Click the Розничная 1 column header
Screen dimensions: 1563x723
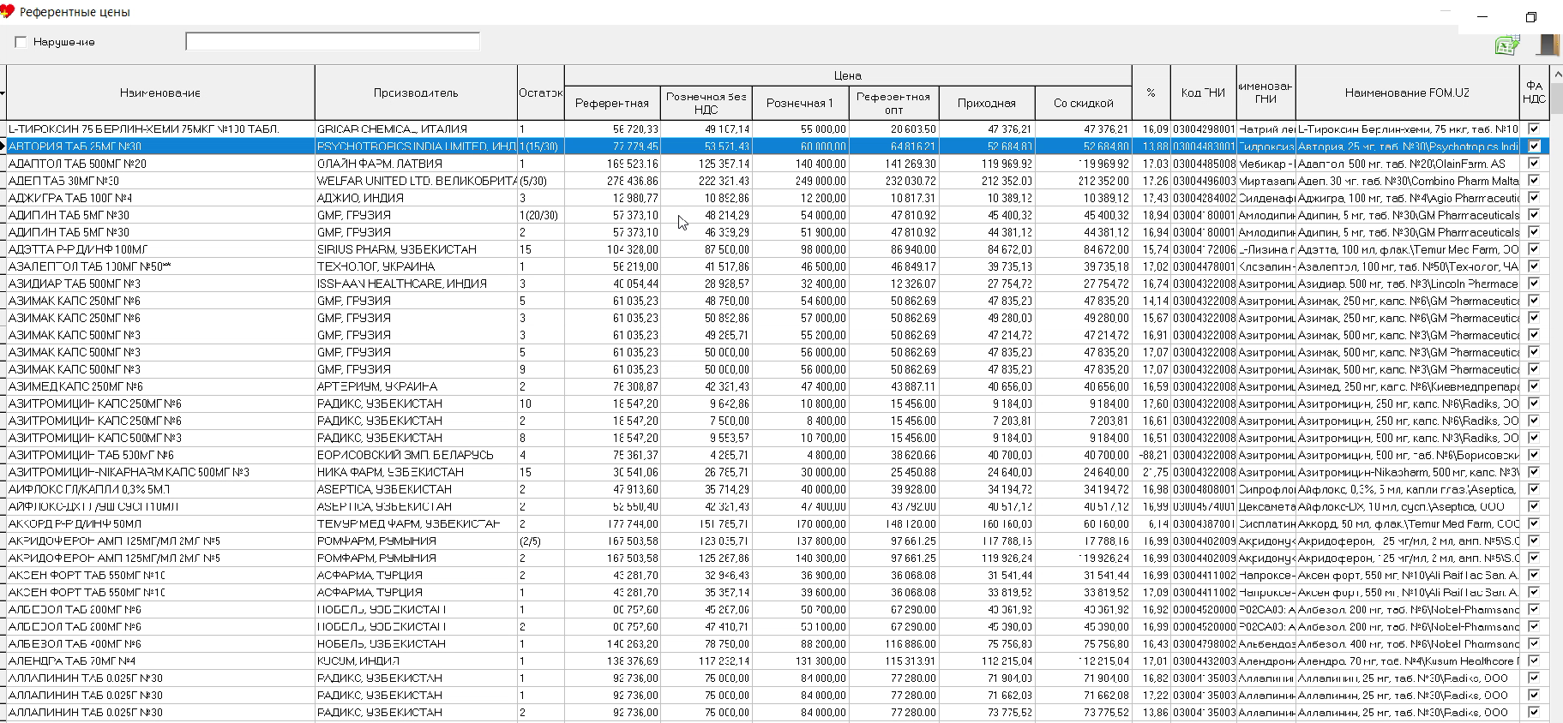click(800, 103)
